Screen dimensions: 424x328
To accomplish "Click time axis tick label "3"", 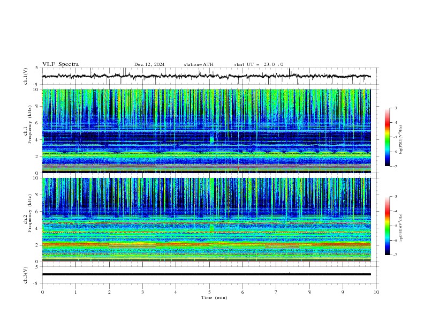I will 142,292.
